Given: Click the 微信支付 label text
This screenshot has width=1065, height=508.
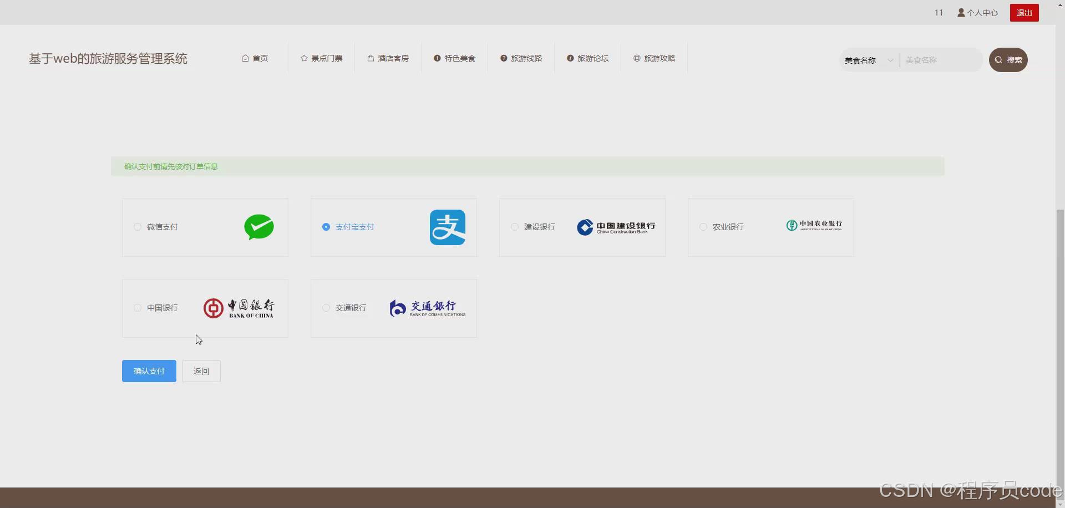Looking at the screenshot, I should click(x=163, y=227).
